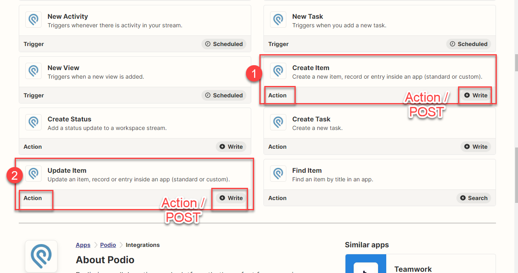
Task: Open the Find Item action title
Action: pos(307,170)
